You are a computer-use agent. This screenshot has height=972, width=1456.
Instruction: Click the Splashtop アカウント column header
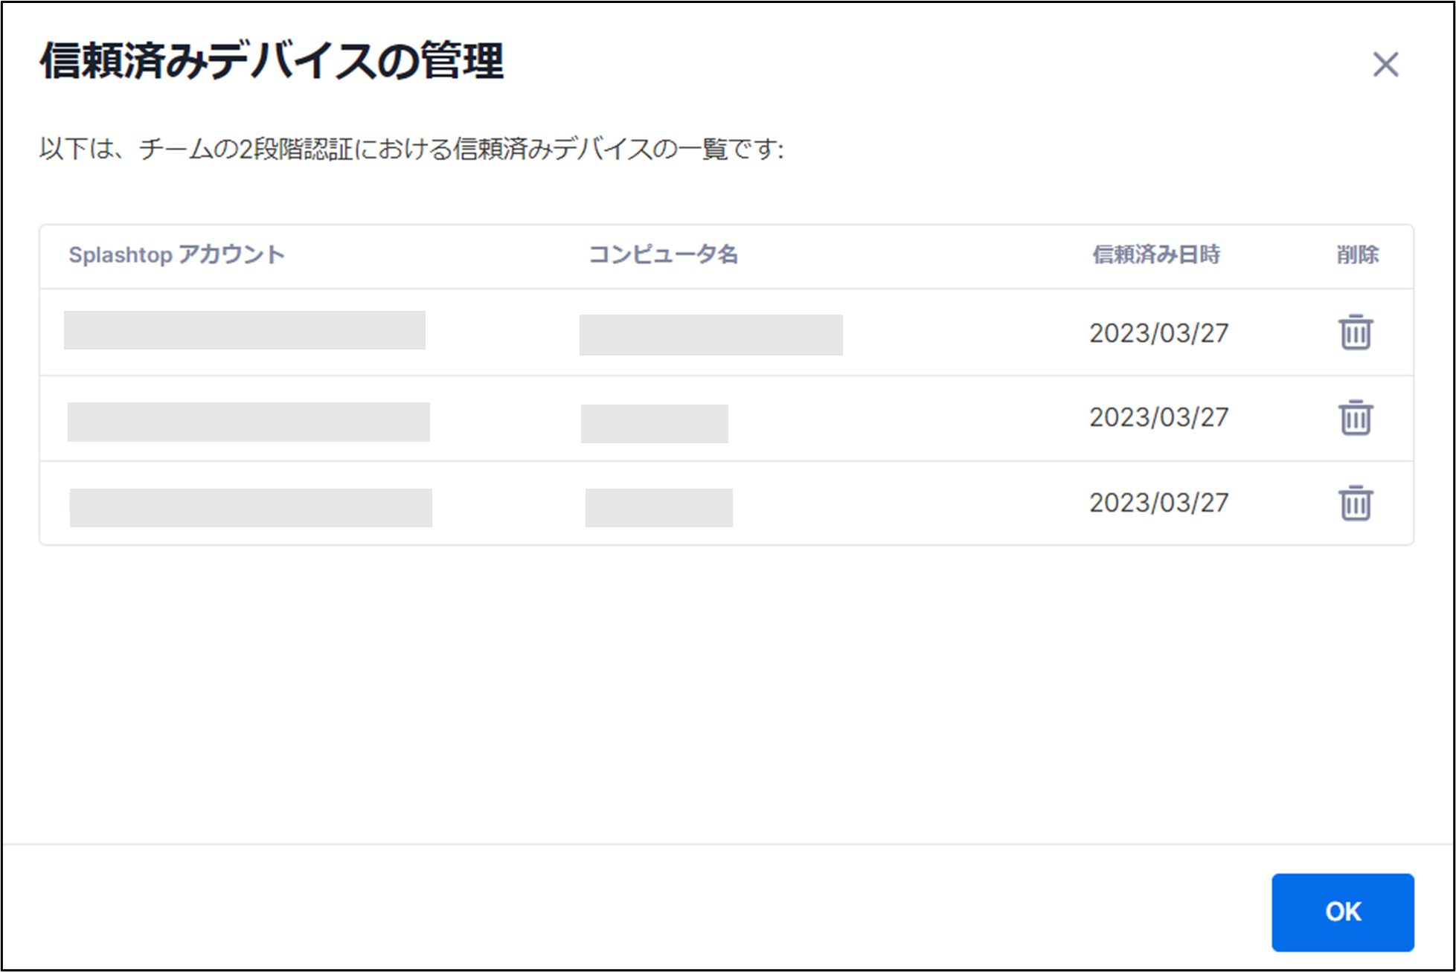176,255
